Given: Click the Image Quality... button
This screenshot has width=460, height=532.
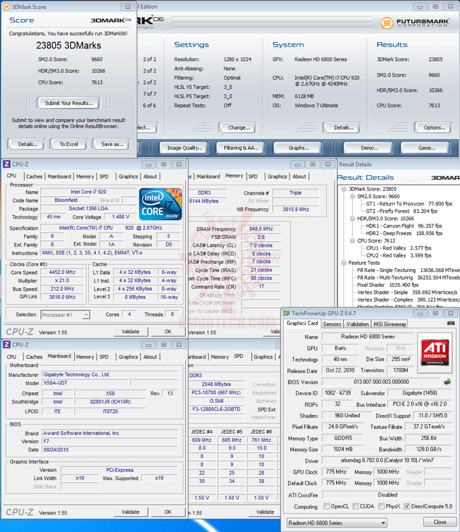Looking at the screenshot, I should (x=185, y=148).
